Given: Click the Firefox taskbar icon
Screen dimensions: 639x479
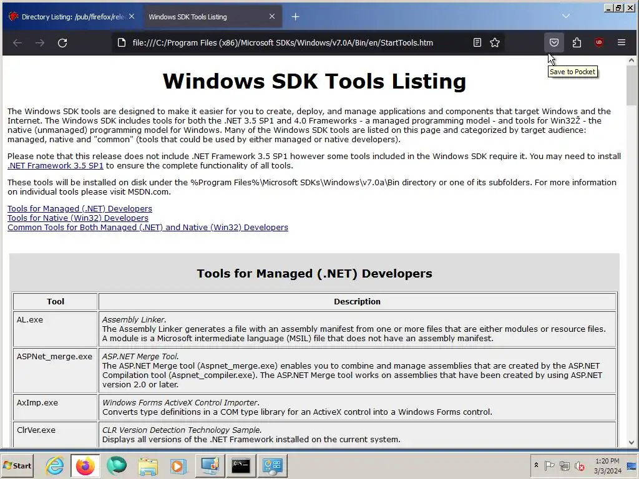Looking at the screenshot, I should click(85, 465).
